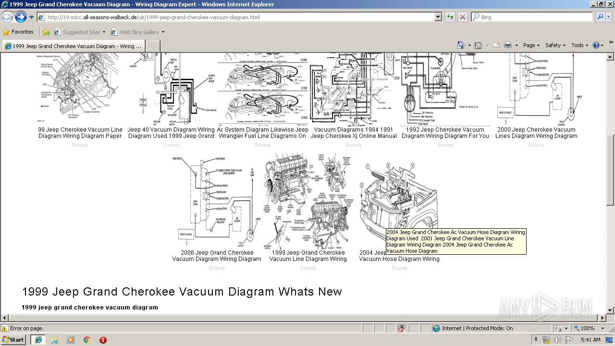This screenshot has width=615, height=346.
Task: Open Windows Explorer folder taskbar icon
Action: point(54,340)
